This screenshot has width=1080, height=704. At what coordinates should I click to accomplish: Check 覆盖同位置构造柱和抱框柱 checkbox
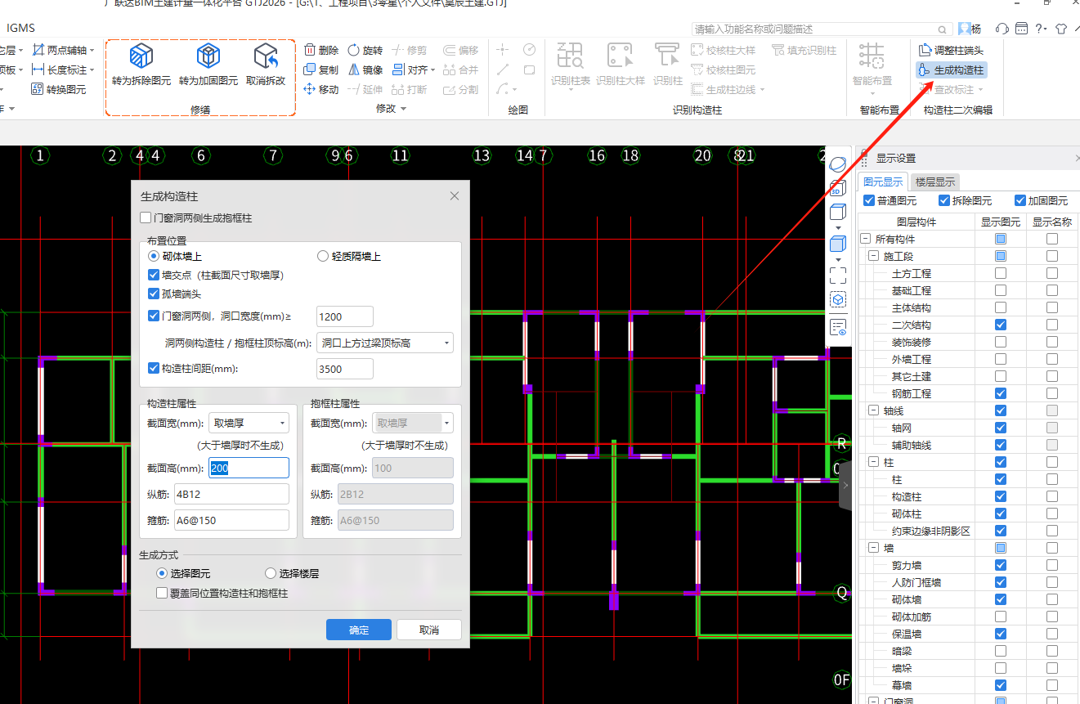point(162,593)
